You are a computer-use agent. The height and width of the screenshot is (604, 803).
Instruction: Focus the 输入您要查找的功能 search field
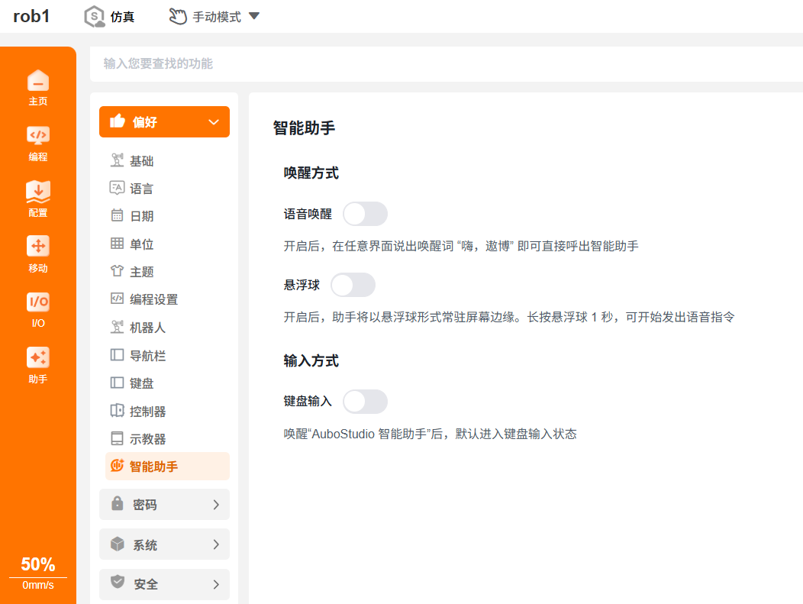tap(447, 64)
